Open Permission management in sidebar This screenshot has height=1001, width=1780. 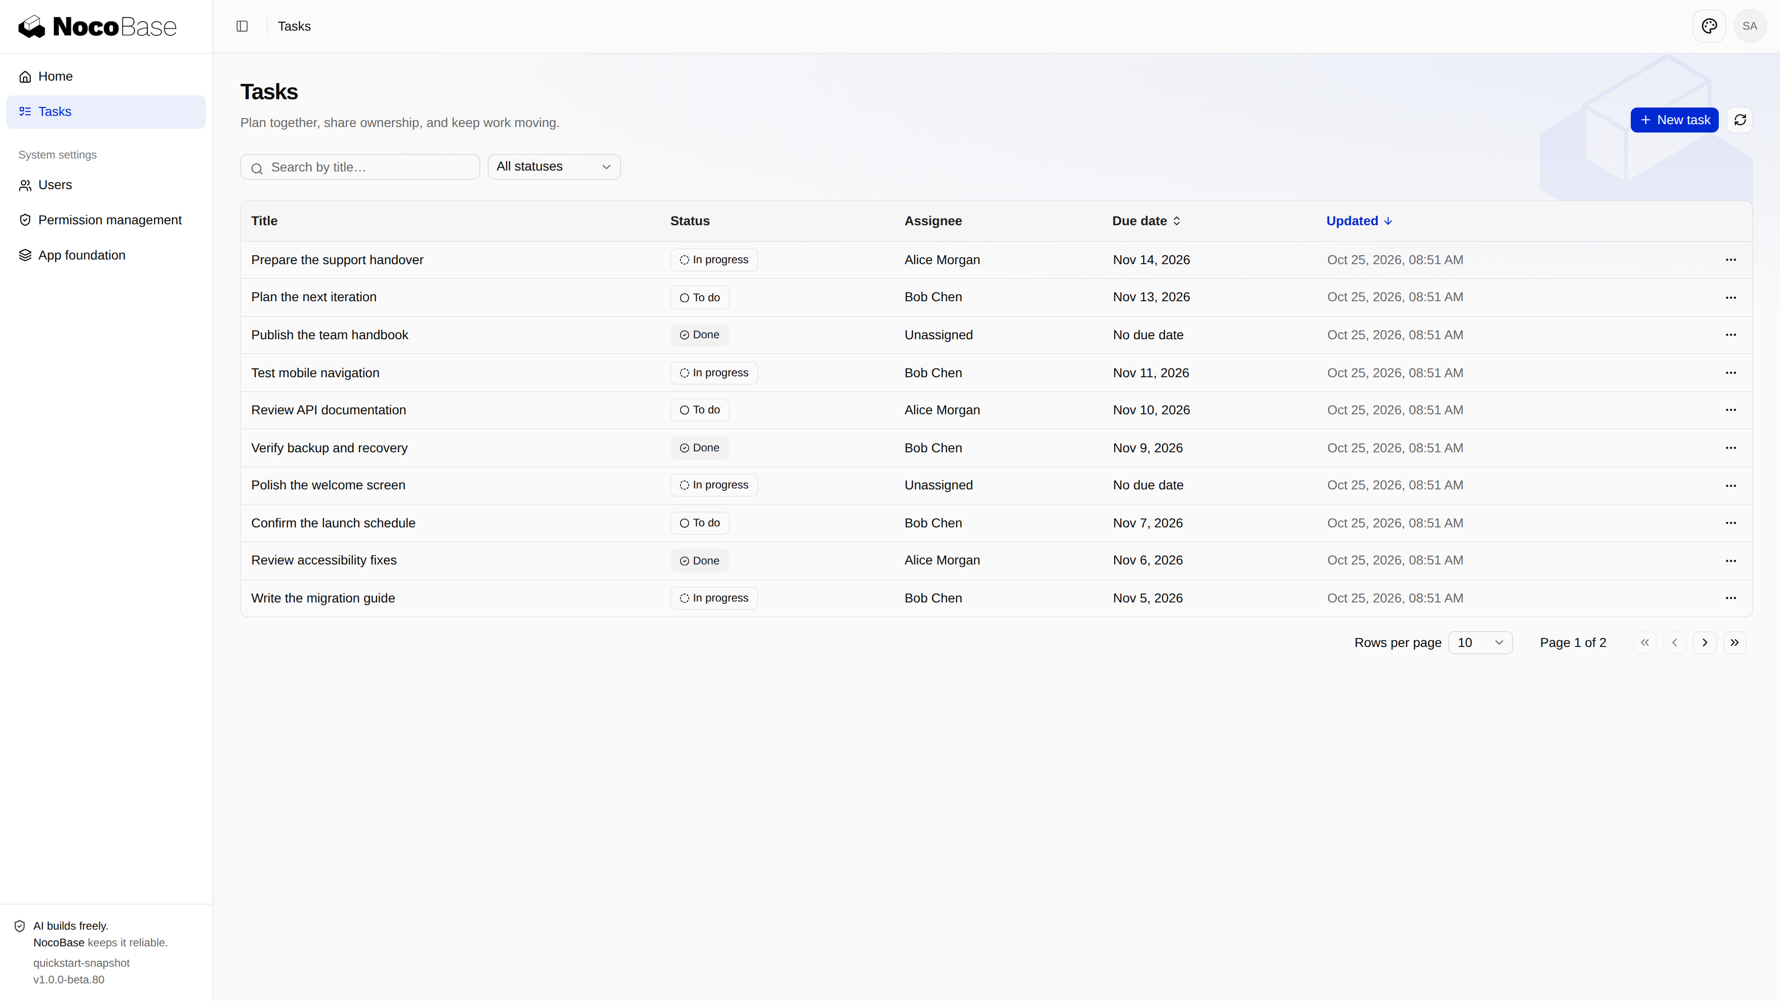[x=107, y=221]
